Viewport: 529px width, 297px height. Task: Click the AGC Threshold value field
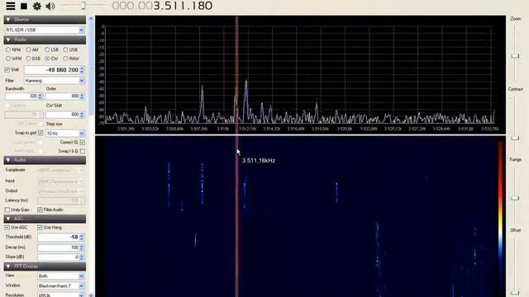click(x=58, y=237)
